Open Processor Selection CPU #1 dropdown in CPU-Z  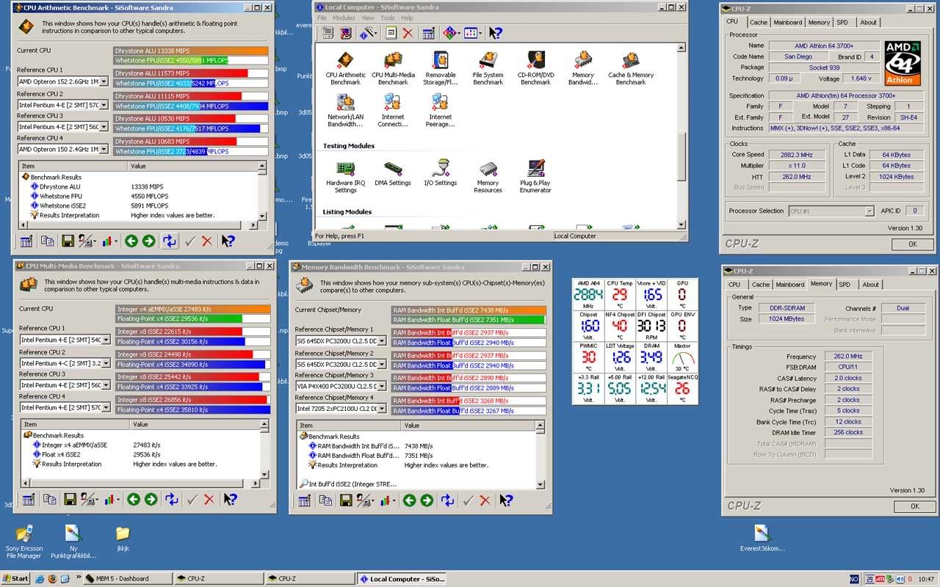869,211
